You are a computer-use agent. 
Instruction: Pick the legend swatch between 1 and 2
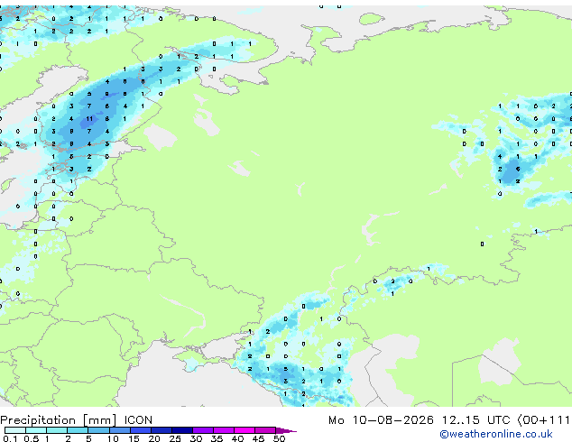[x=57, y=430]
